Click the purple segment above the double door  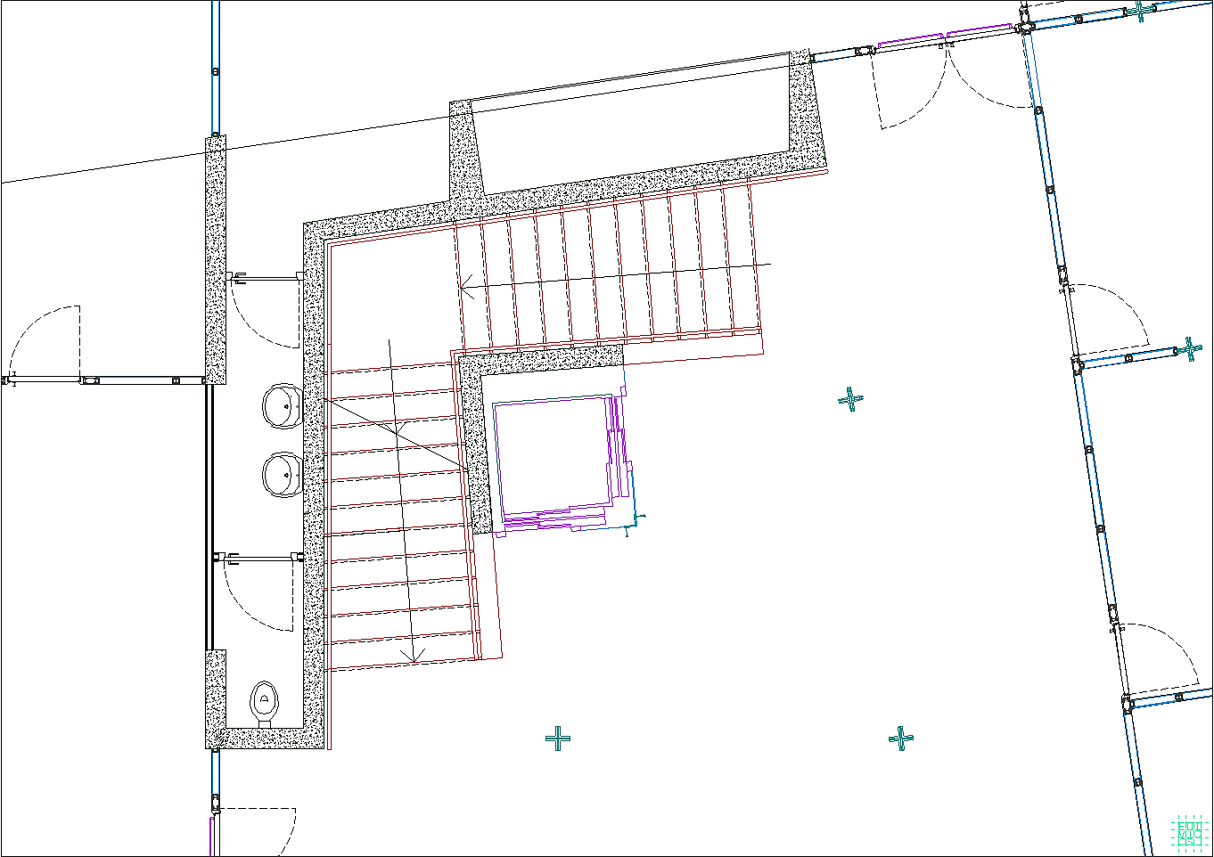pos(909,40)
